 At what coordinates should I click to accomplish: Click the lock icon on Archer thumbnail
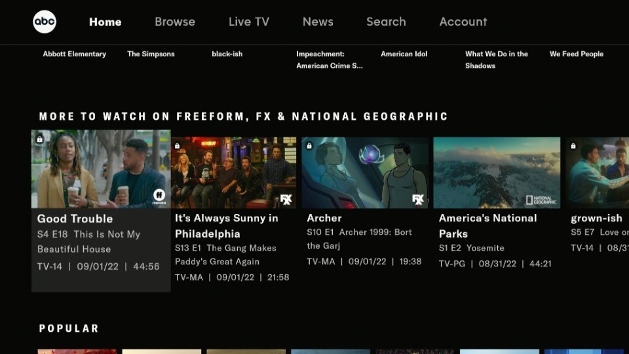click(309, 146)
